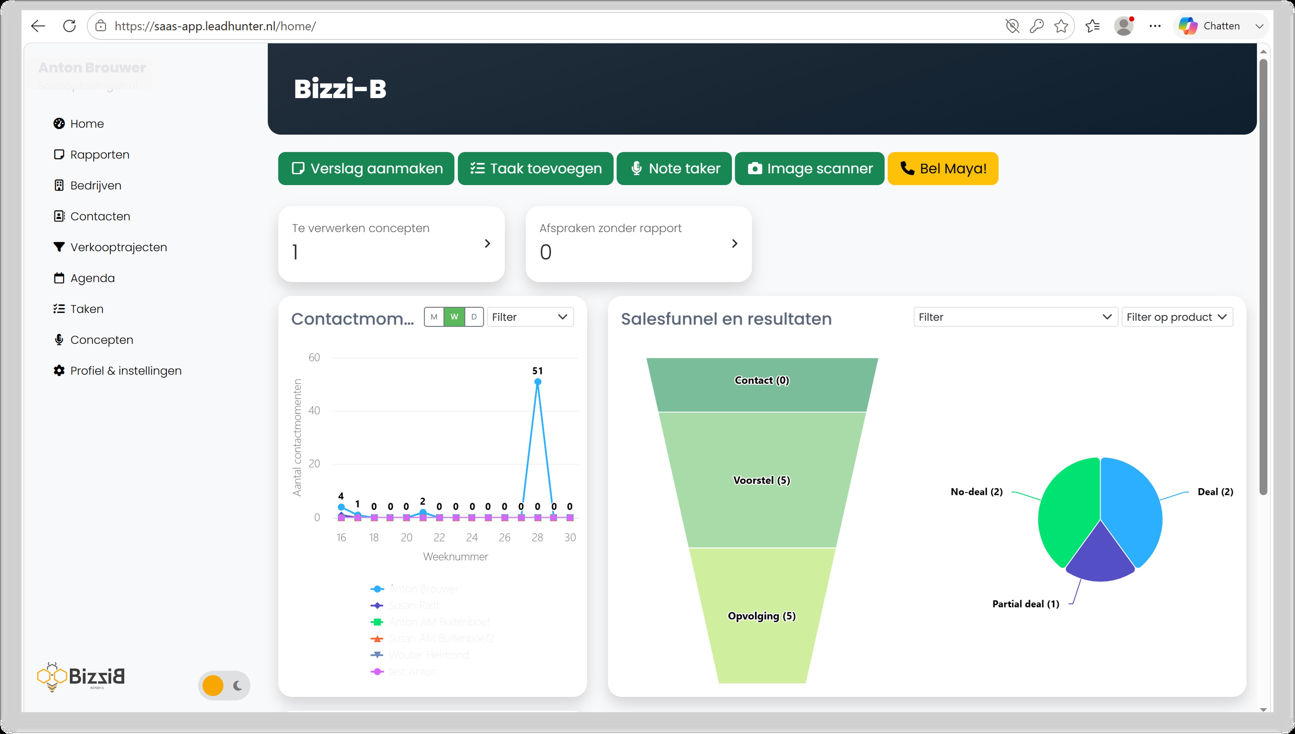Open Rapporten in the sidebar
Image resolution: width=1295 pixels, height=734 pixels.
(91, 155)
